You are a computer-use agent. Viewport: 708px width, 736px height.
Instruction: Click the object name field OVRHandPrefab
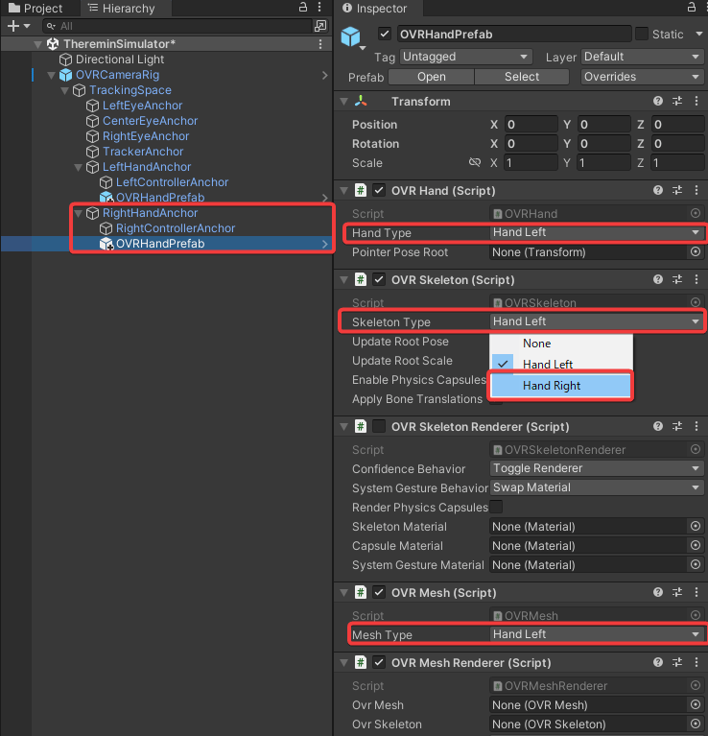tap(514, 34)
